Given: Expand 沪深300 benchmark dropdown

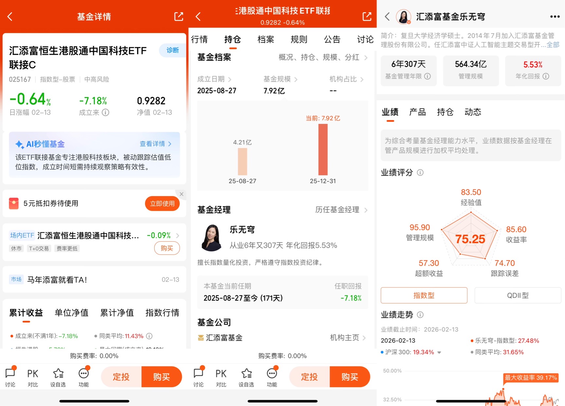Looking at the screenshot, I should point(439,353).
